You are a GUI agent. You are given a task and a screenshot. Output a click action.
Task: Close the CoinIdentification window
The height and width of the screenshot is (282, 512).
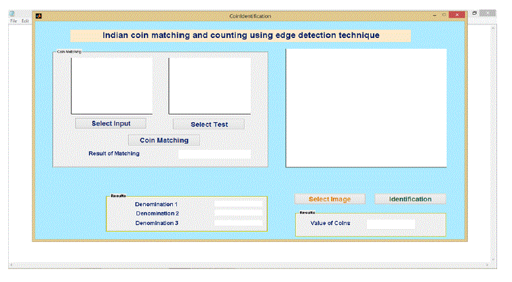tap(458, 15)
